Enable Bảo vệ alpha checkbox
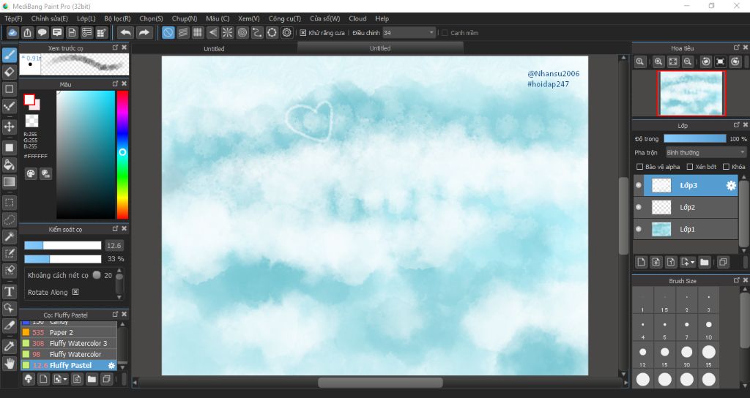 [639, 167]
